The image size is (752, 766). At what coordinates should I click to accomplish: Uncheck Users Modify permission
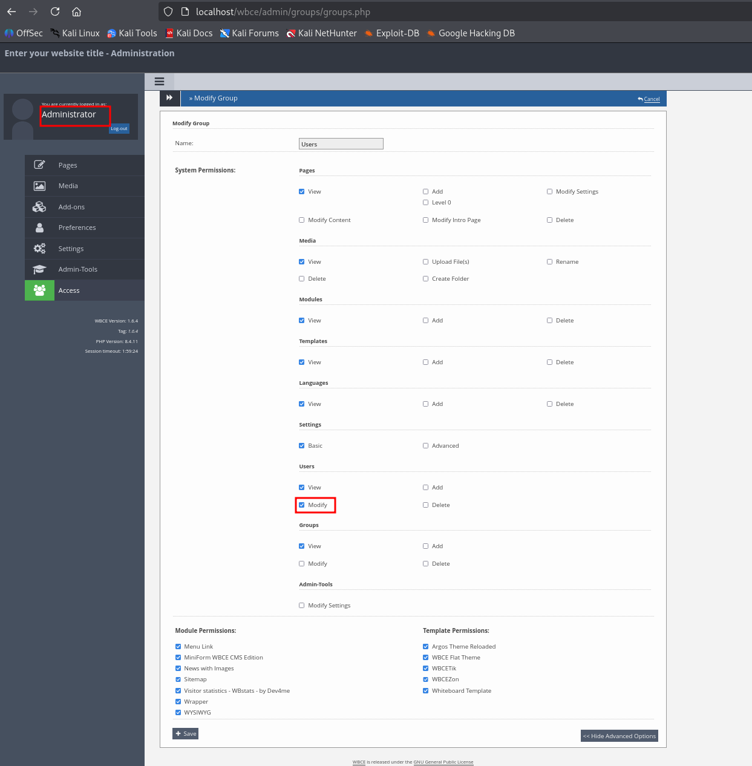[x=302, y=505]
